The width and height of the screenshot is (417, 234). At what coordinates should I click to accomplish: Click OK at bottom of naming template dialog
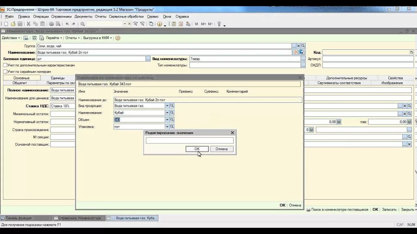pos(282,205)
